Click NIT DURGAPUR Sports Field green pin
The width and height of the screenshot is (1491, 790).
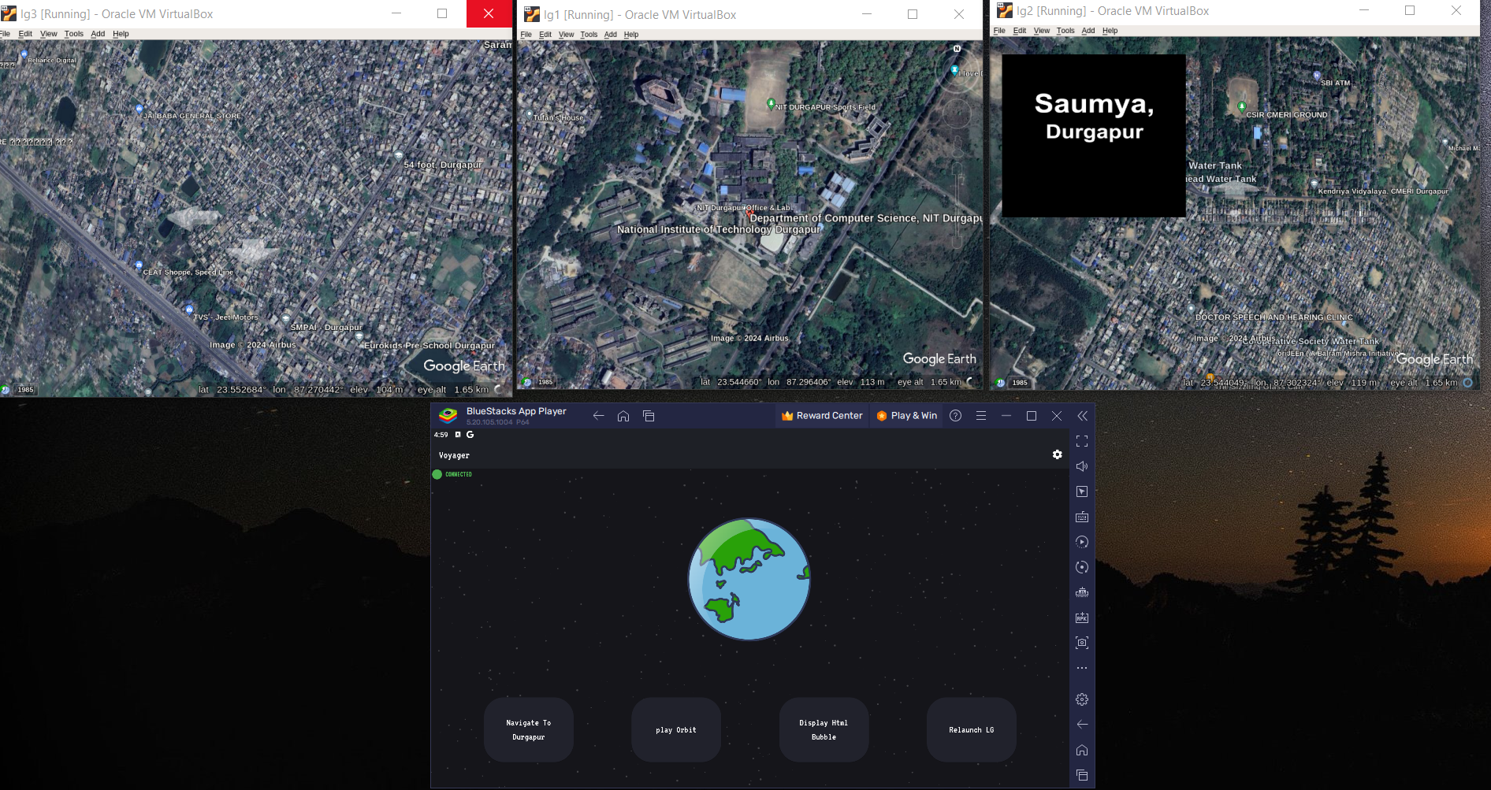coord(771,103)
